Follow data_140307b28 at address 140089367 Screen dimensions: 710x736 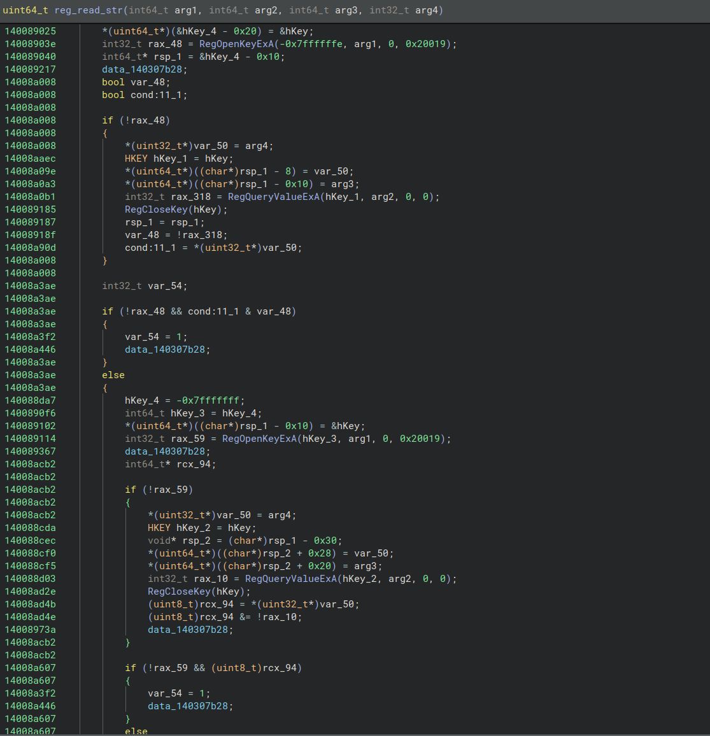164,451
